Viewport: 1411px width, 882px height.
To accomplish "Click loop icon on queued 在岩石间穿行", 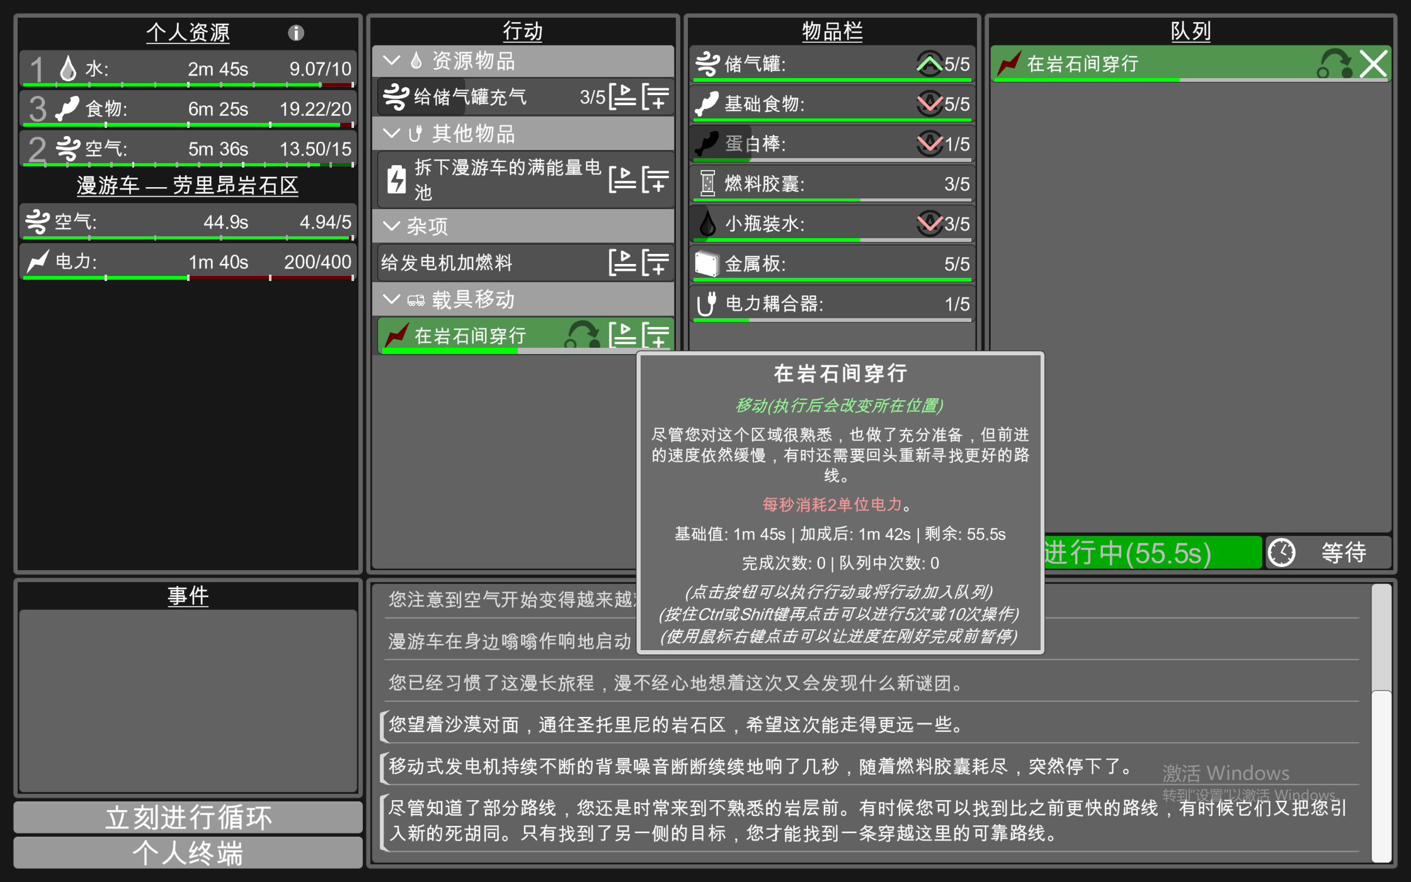I will pos(1334,64).
